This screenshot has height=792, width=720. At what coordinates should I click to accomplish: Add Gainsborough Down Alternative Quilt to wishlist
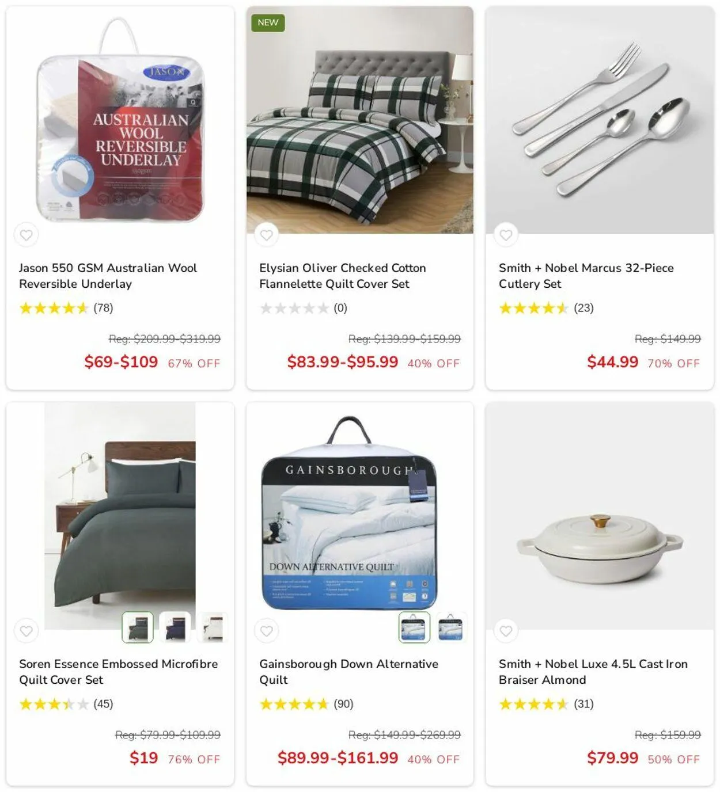[x=266, y=631]
